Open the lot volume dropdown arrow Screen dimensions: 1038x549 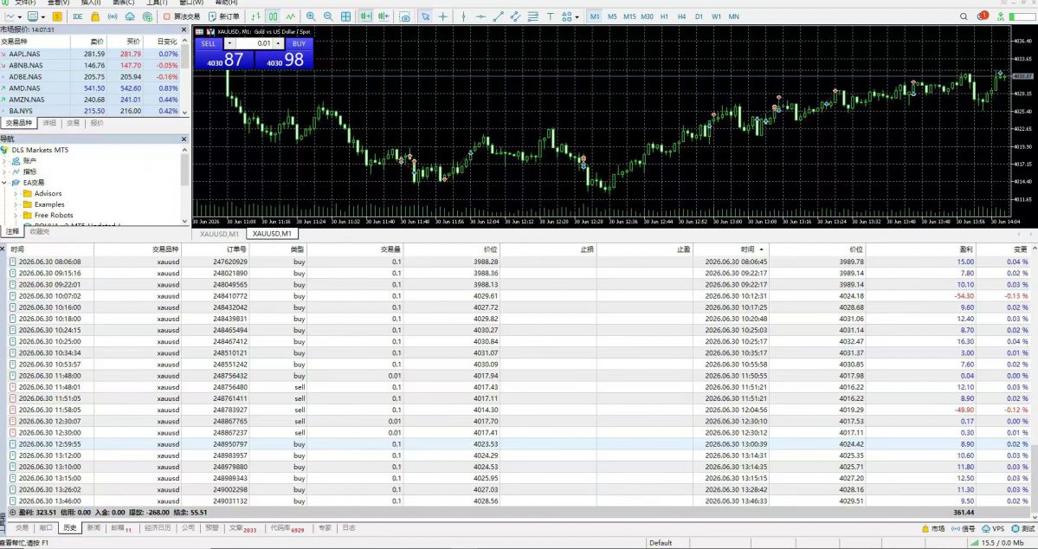[229, 43]
